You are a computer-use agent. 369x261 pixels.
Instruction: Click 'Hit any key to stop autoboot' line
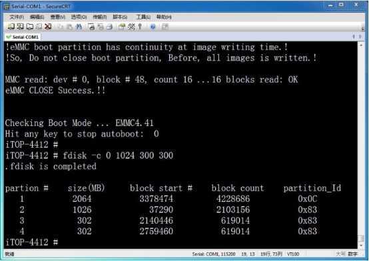click(82, 134)
